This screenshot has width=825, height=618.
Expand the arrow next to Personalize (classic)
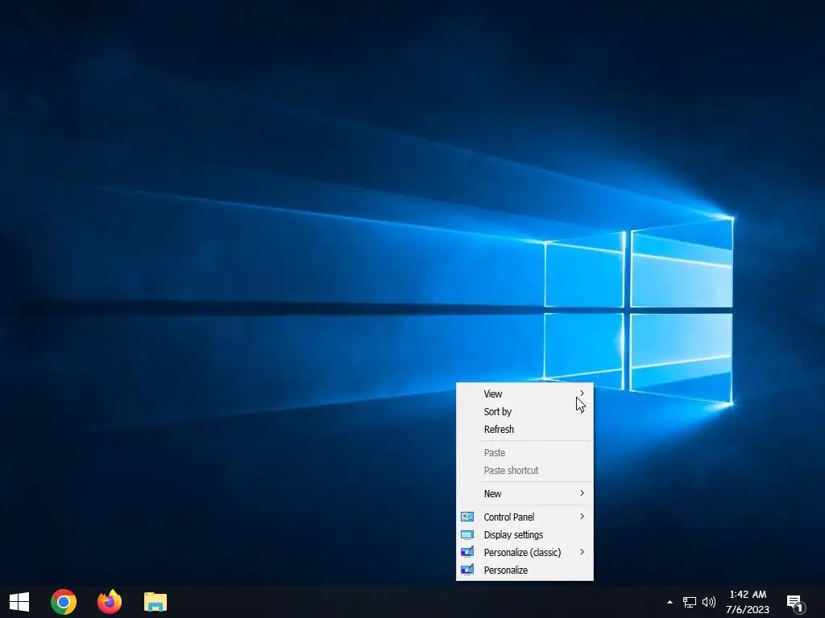click(582, 552)
